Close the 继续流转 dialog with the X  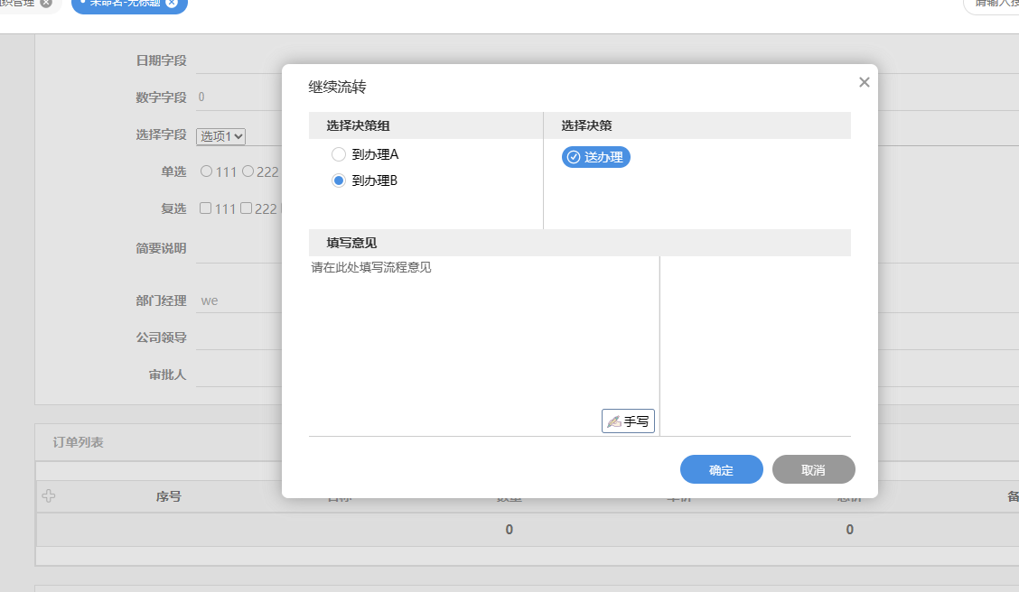pyautogui.click(x=864, y=82)
